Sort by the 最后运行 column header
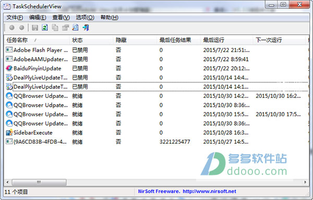Screen dimensions: 313x200 [x=227, y=40]
